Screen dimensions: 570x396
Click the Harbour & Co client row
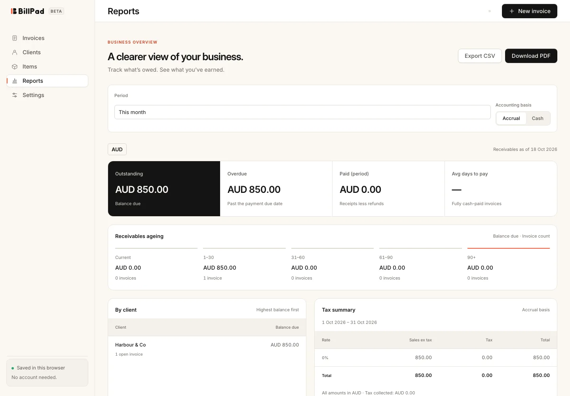click(207, 349)
